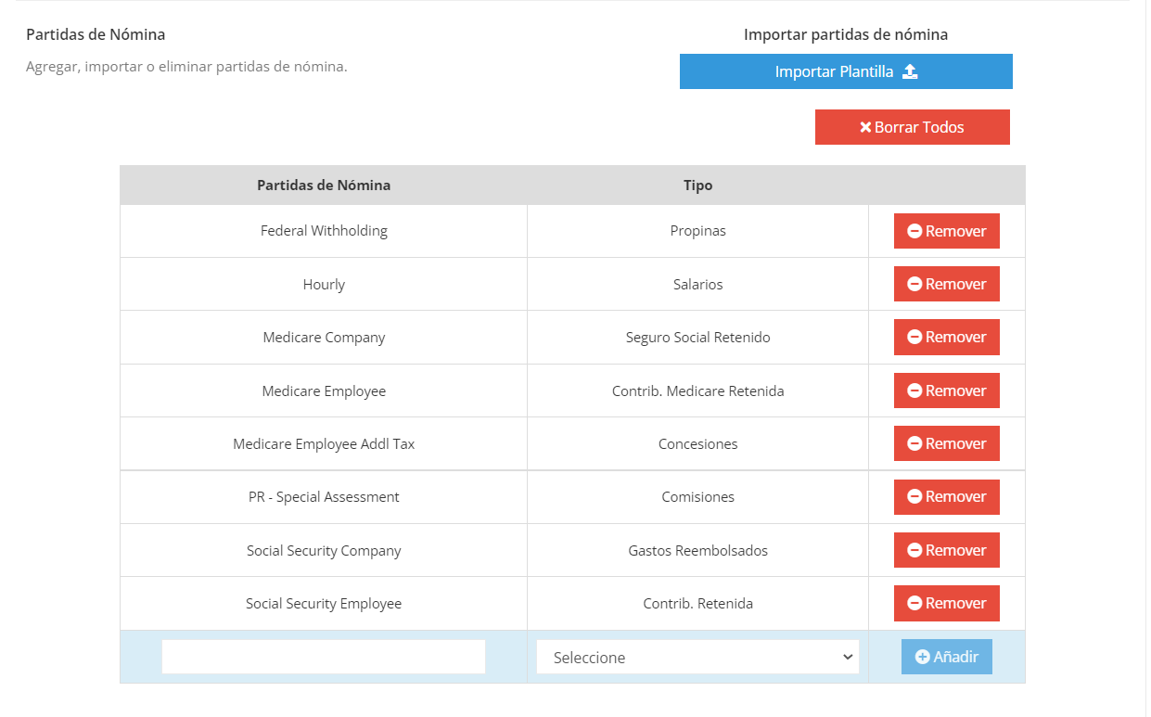Viewport: 1151px width, 717px height.
Task: Click the Importar Plantilla button
Action: click(846, 71)
